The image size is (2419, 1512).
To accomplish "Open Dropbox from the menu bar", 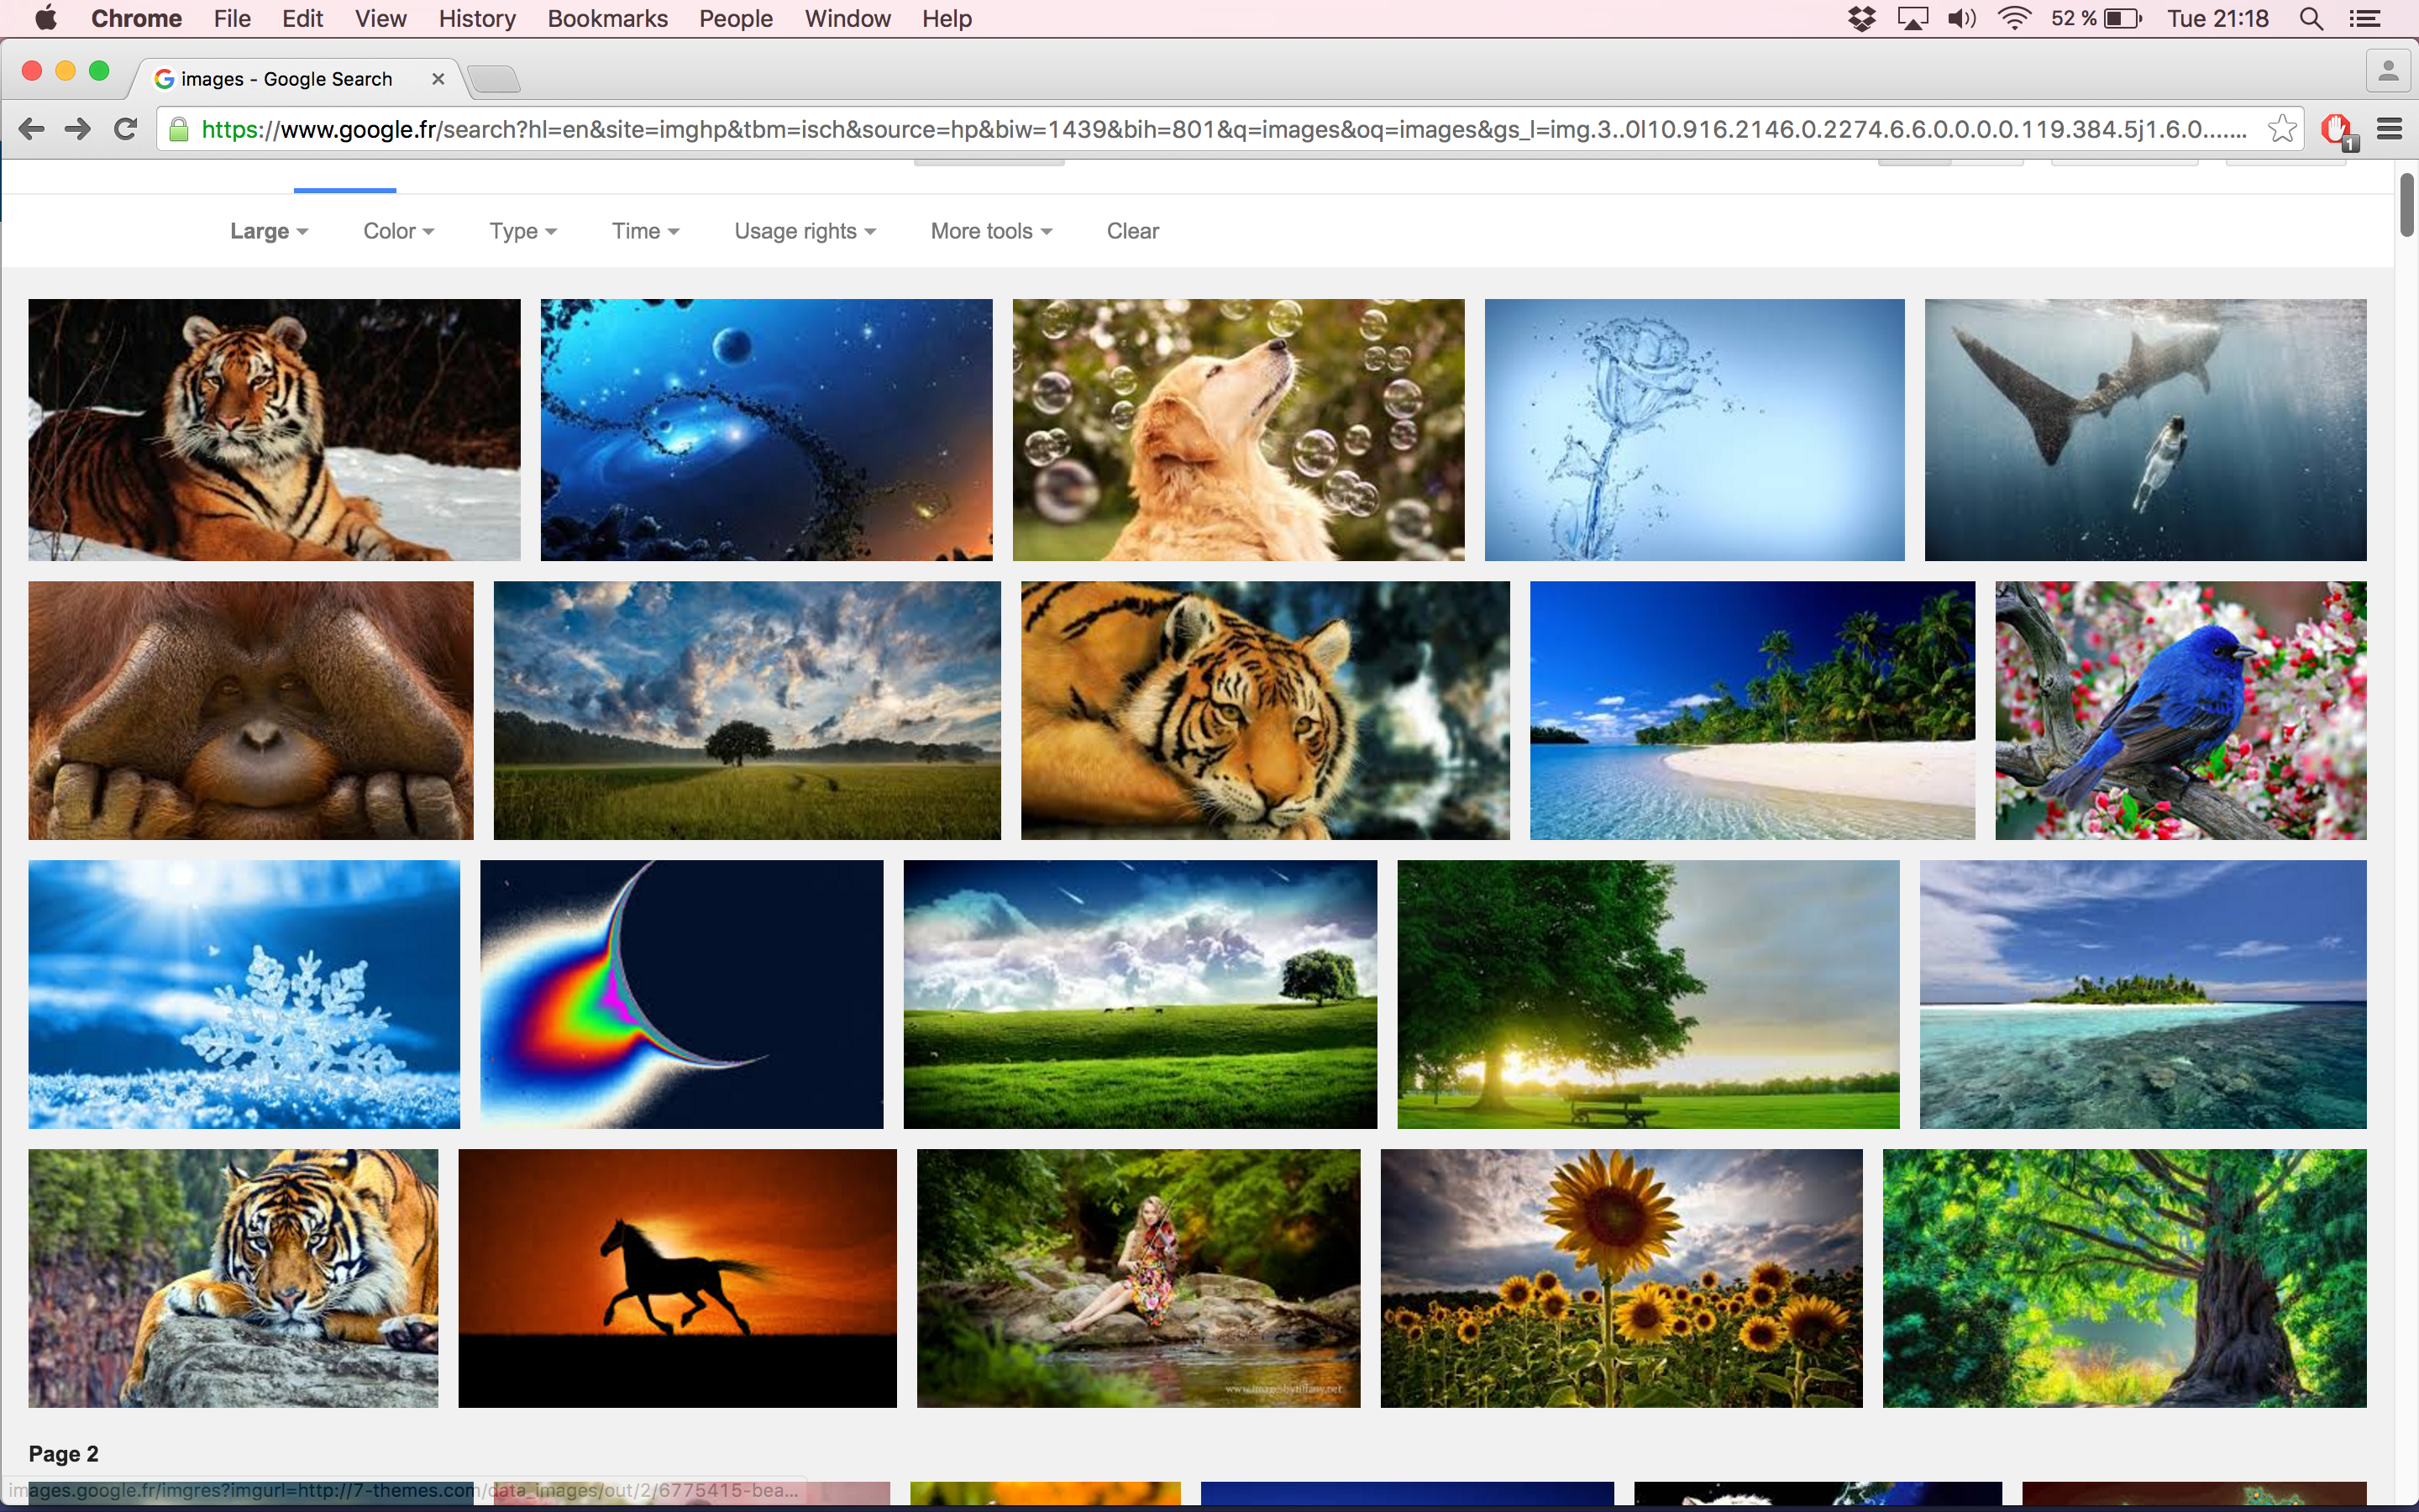I will [x=1861, y=19].
